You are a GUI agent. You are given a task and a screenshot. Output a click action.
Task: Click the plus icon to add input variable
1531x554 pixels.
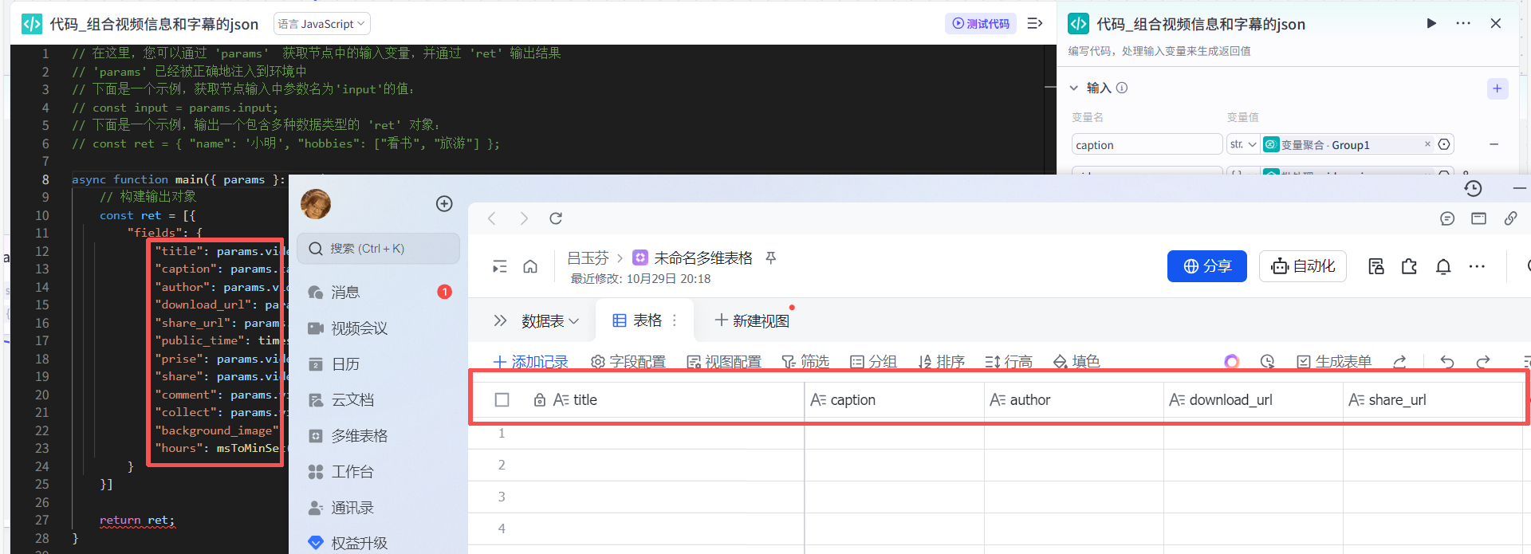(1497, 88)
